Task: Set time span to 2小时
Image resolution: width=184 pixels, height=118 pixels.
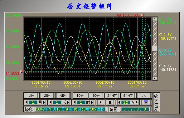Action: [112, 96]
